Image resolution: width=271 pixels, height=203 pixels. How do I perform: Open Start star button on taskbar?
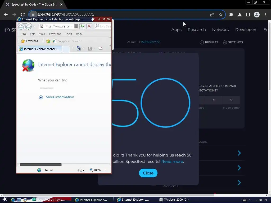(x=5, y=200)
